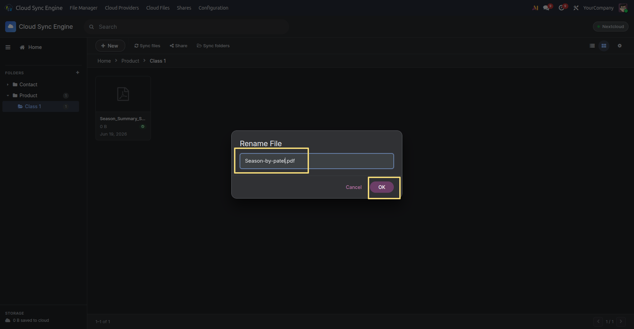634x329 pixels.
Task: Click Product in the breadcrumb
Action: 130,61
